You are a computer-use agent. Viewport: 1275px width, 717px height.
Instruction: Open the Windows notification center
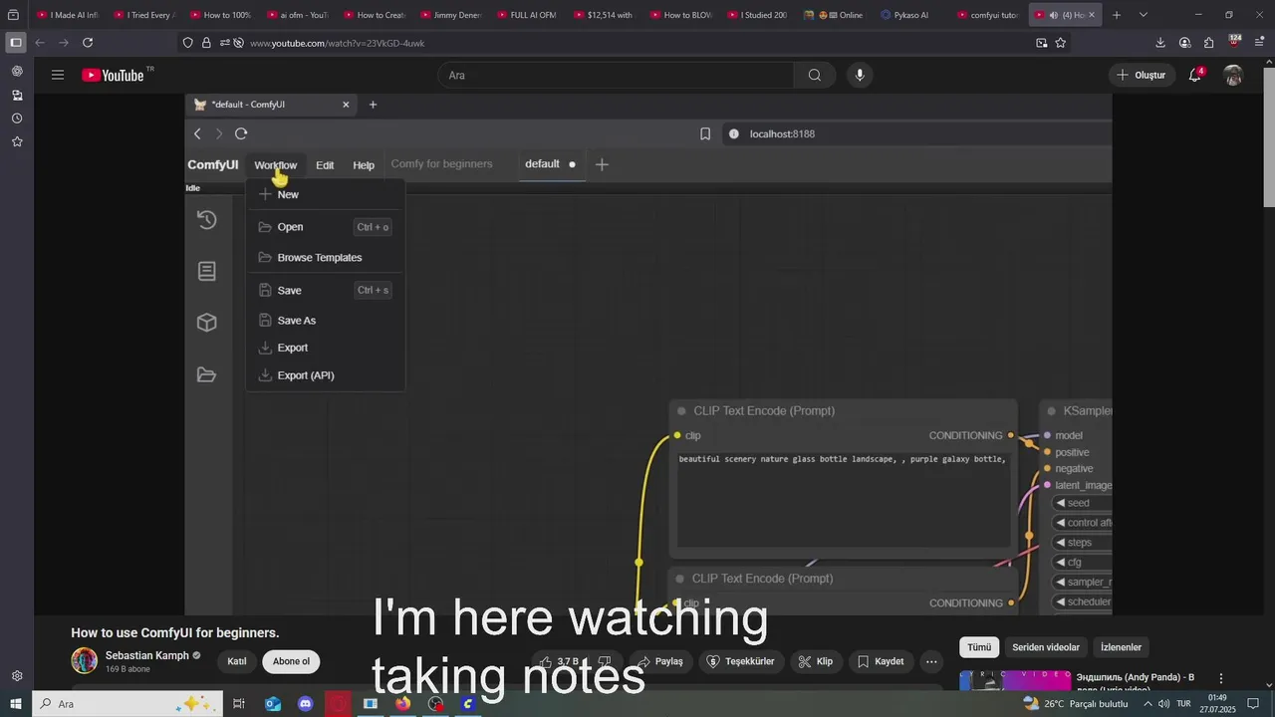(1255, 704)
